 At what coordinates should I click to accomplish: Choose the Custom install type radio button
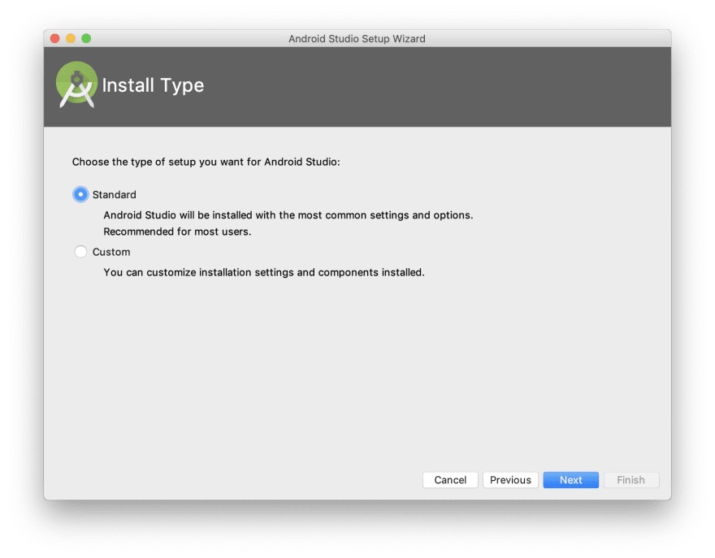[80, 252]
